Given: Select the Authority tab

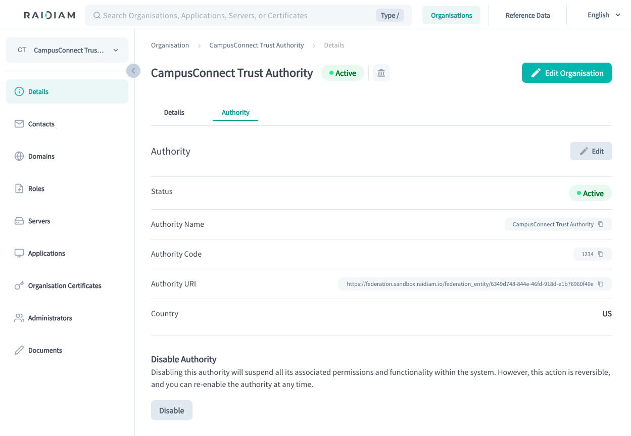Looking at the screenshot, I should [235, 112].
